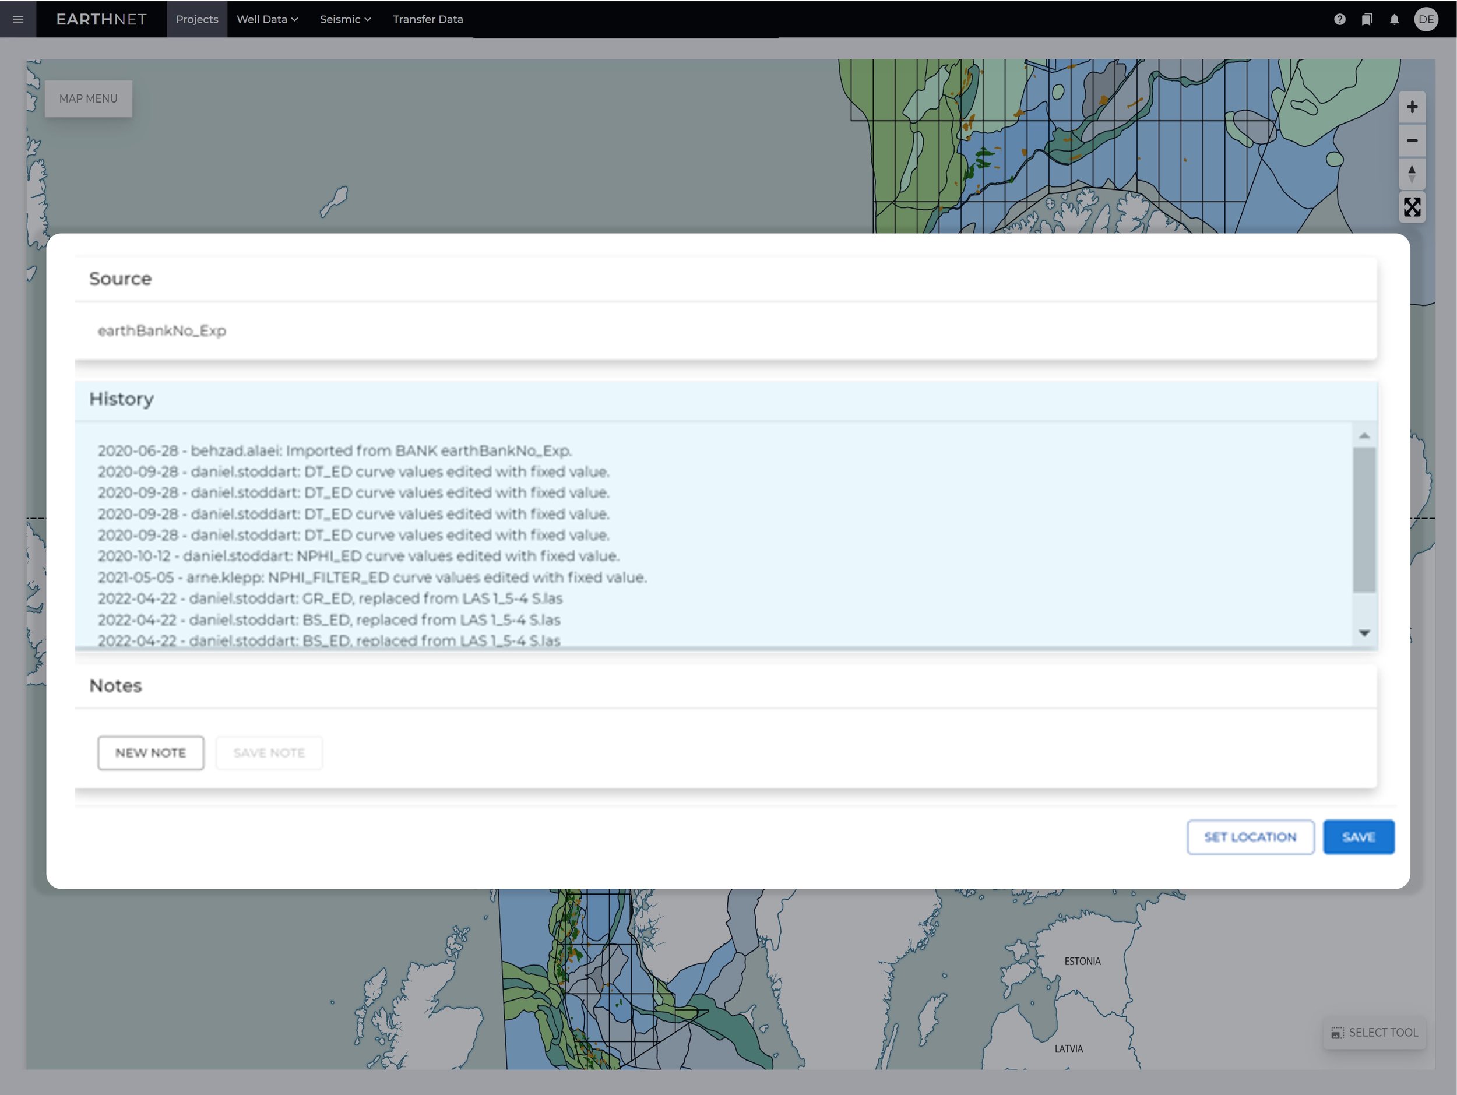Click the help question mark icon
Image resolution: width=1457 pixels, height=1095 pixels.
tap(1339, 19)
